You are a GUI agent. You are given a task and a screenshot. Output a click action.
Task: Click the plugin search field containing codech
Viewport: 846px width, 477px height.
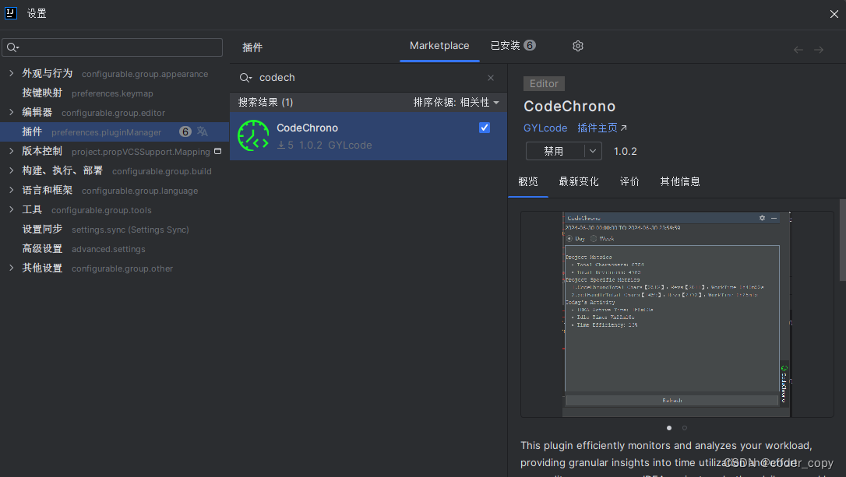click(367, 78)
